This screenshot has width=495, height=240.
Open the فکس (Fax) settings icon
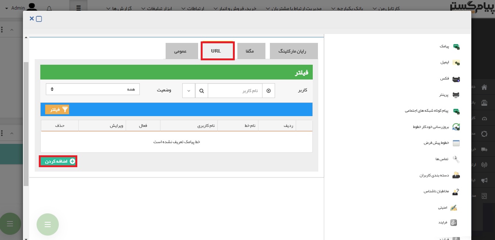[x=456, y=79]
